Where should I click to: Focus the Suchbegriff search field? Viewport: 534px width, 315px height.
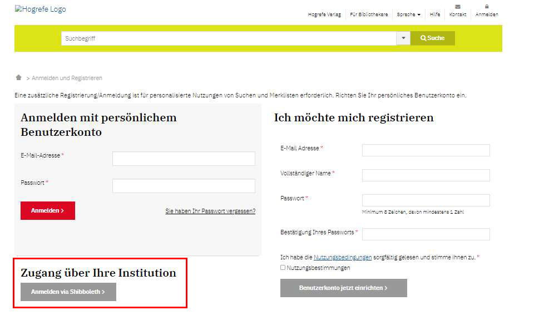point(229,38)
